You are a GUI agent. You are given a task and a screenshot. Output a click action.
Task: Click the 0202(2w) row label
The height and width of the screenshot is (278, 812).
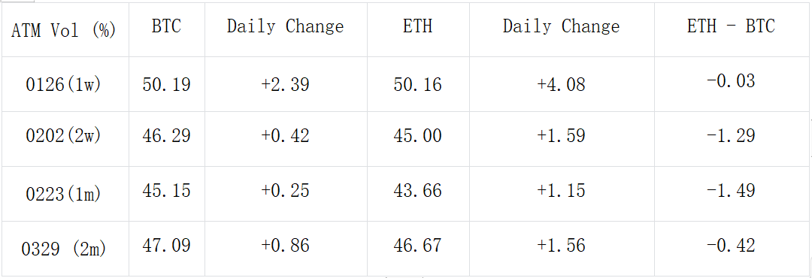tap(65, 139)
